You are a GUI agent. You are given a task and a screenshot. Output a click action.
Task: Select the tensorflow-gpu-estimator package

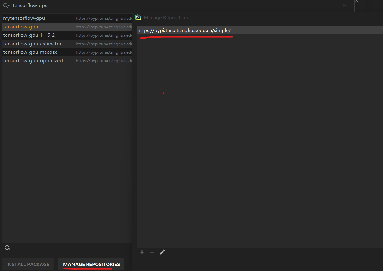click(x=33, y=44)
